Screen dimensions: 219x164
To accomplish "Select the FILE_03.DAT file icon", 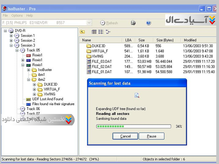I will click(x=89, y=61).
